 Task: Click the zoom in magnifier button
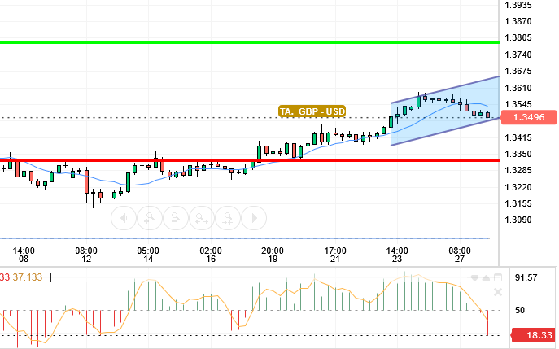coord(150,218)
